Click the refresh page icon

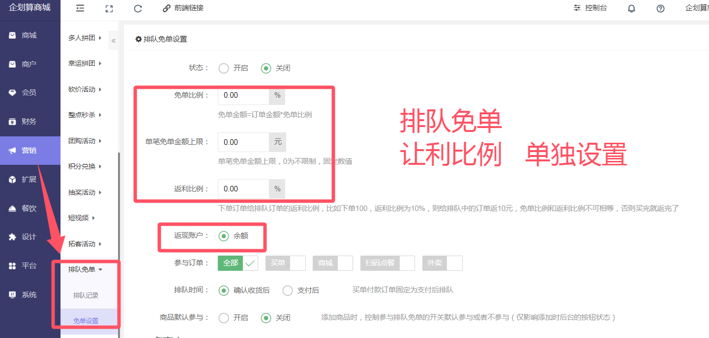pos(138,8)
